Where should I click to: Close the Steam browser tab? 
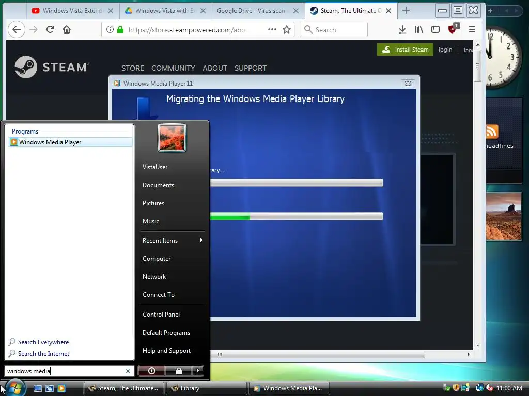click(x=388, y=11)
